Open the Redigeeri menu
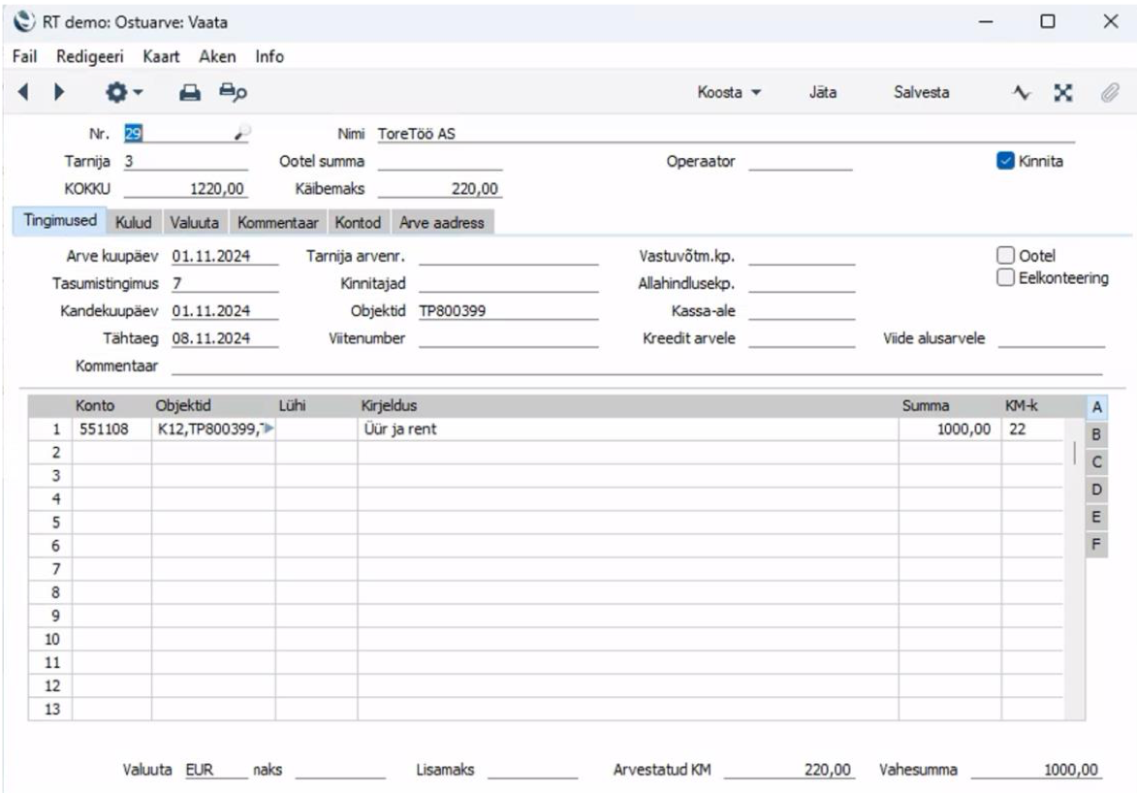1137x793 pixels. click(x=89, y=56)
